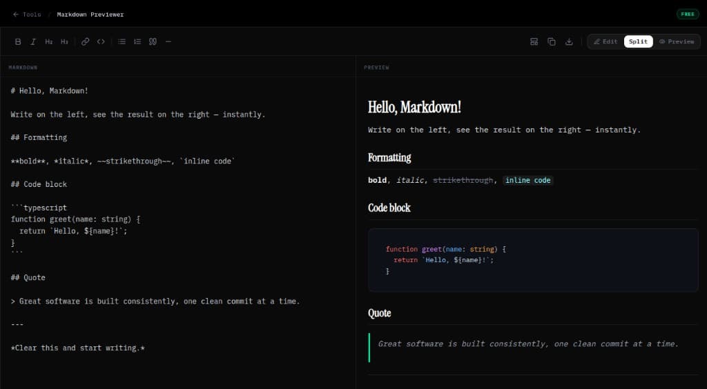707x389 pixels.
Task: Click the '## Code block' markdown line
Action: [39, 184]
